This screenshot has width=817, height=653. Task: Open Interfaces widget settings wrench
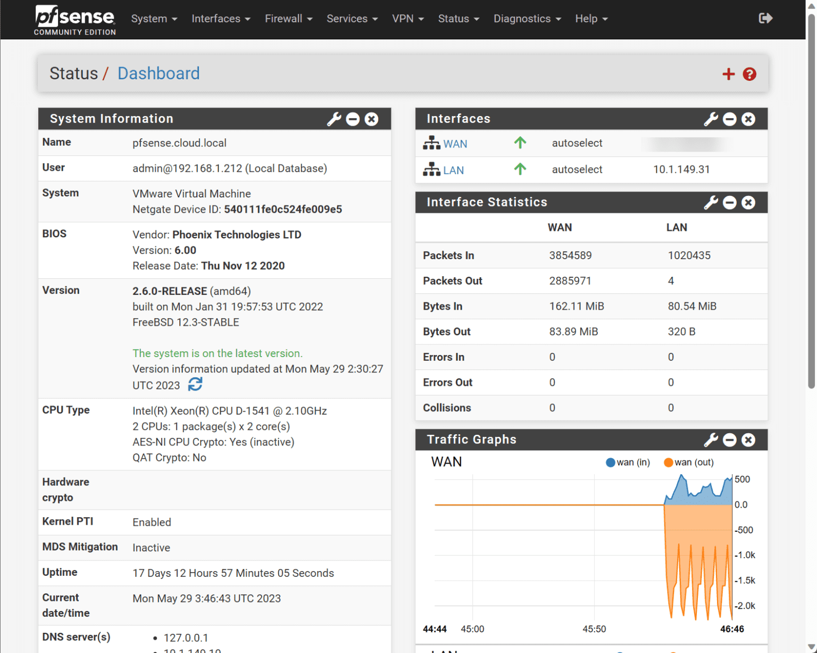[711, 119]
